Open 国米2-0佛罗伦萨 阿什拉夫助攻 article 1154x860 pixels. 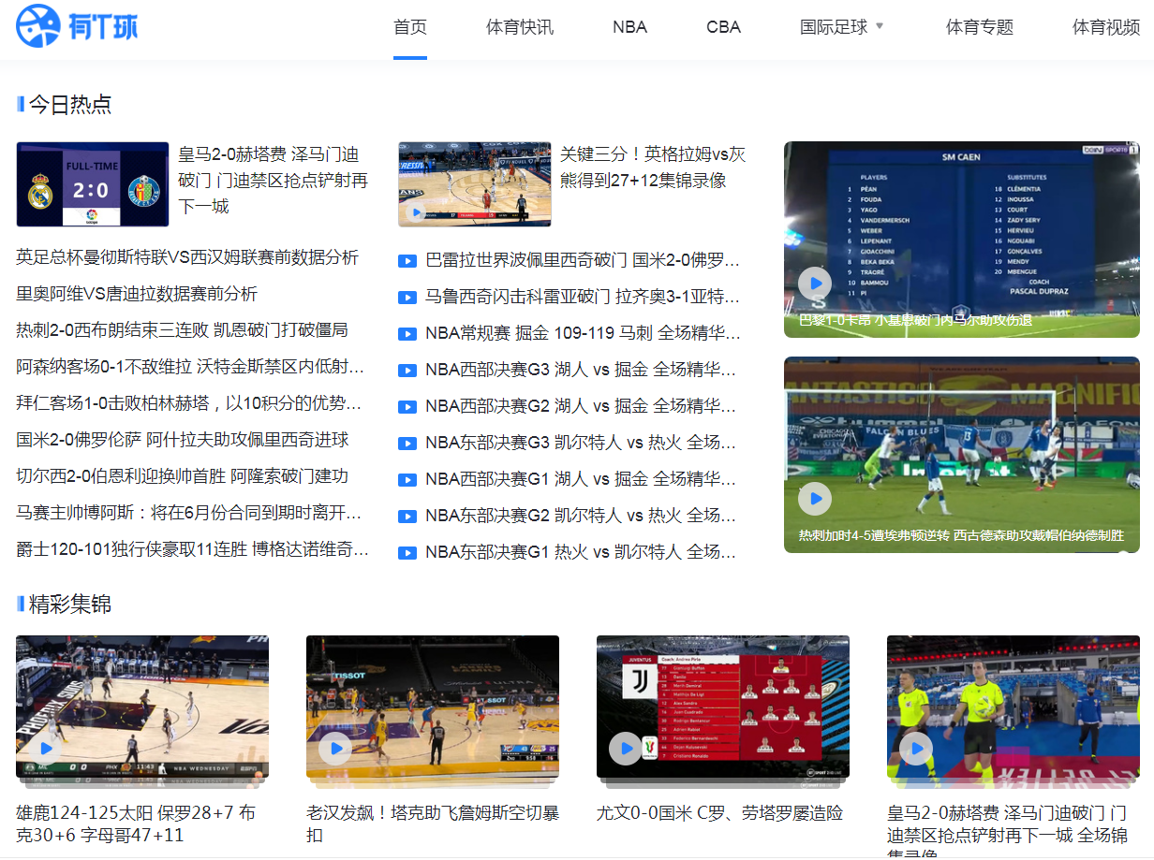pyautogui.click(x=183, y=440)
